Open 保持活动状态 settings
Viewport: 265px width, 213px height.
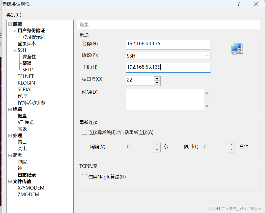pos(31,102)
